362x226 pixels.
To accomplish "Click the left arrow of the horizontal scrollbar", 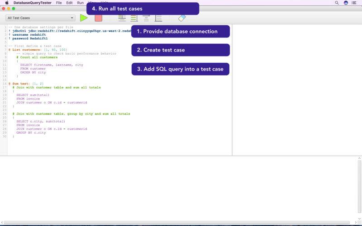I will 2,222.
